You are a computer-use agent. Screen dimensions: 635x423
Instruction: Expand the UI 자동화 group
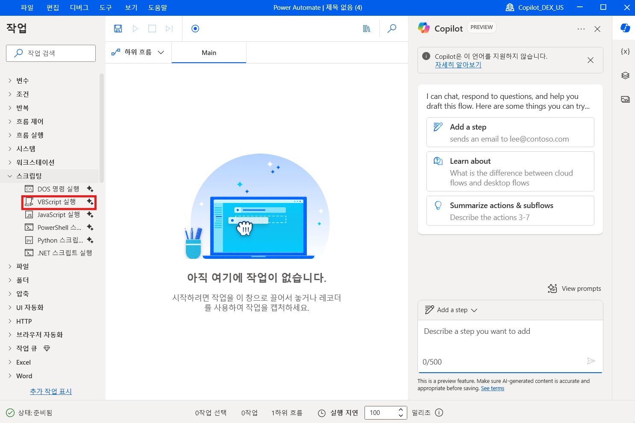(10, 307)
